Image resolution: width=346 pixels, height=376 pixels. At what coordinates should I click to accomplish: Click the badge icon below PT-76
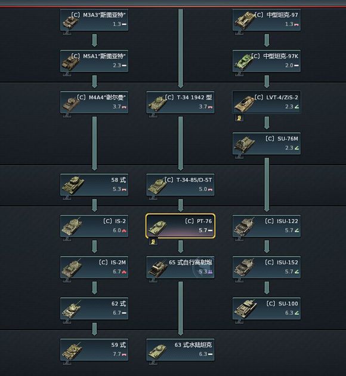153,242
